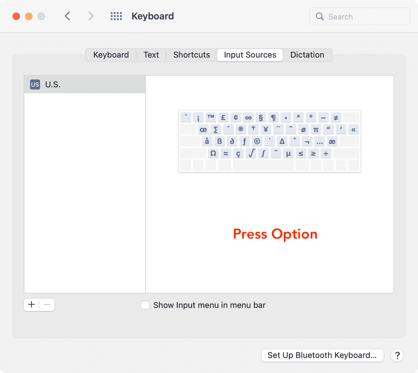Click the plus button to add input source
The width and height of the screenshot is (418, 373).
pyautogui.click(x=32, y=304)
